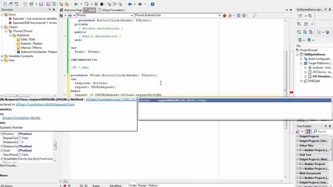Select Button1Click in the Structure tree
Screen dimensions: 333x187
[39, 52]
